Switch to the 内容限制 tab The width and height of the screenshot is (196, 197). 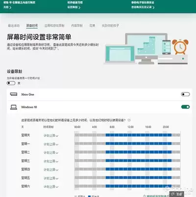[x=77, y=25]
